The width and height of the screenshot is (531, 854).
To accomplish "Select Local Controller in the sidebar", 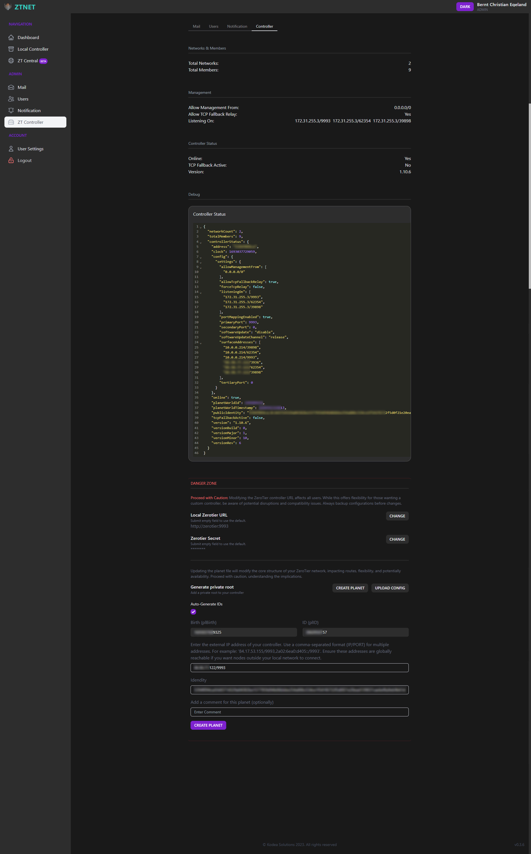I will pyautogui.click(x=33, y=49).
